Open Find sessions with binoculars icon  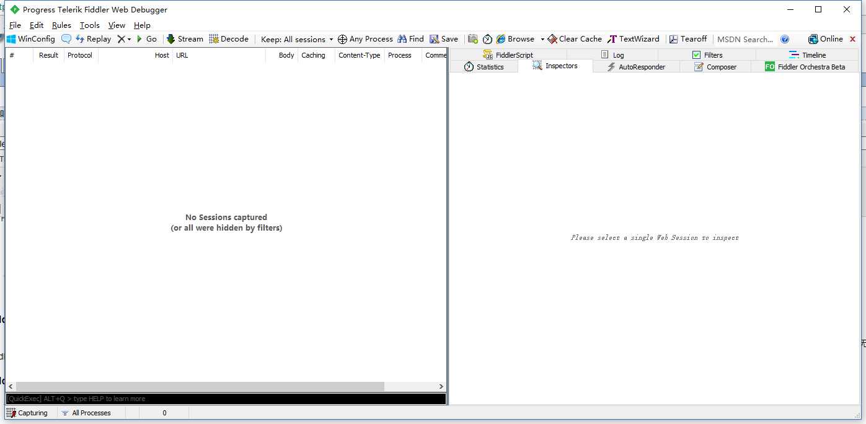(x=410, y=39)
